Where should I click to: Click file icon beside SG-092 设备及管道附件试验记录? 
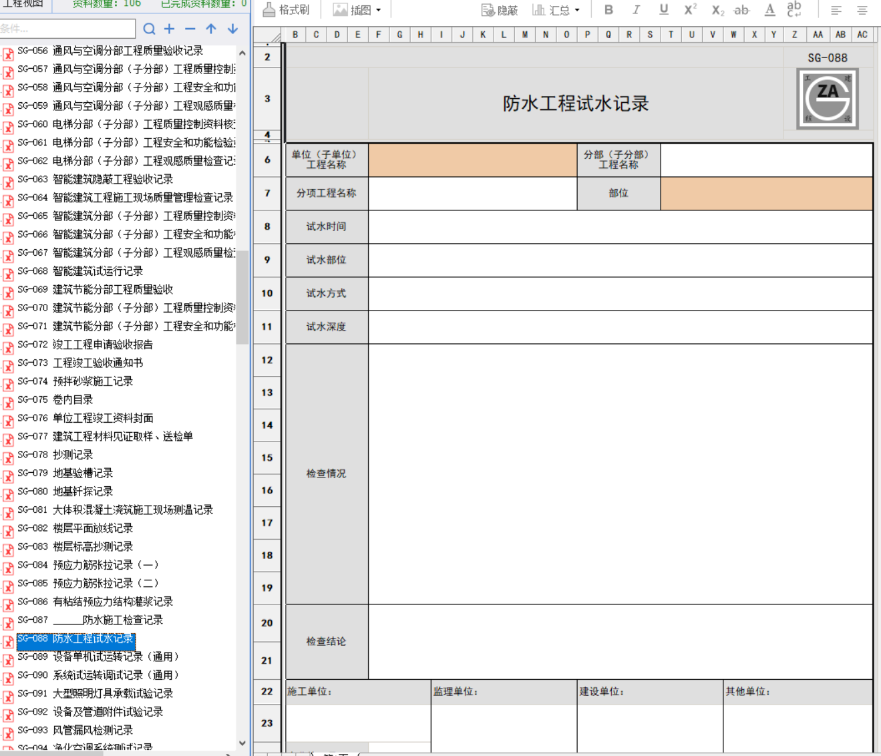pos(8,715)
